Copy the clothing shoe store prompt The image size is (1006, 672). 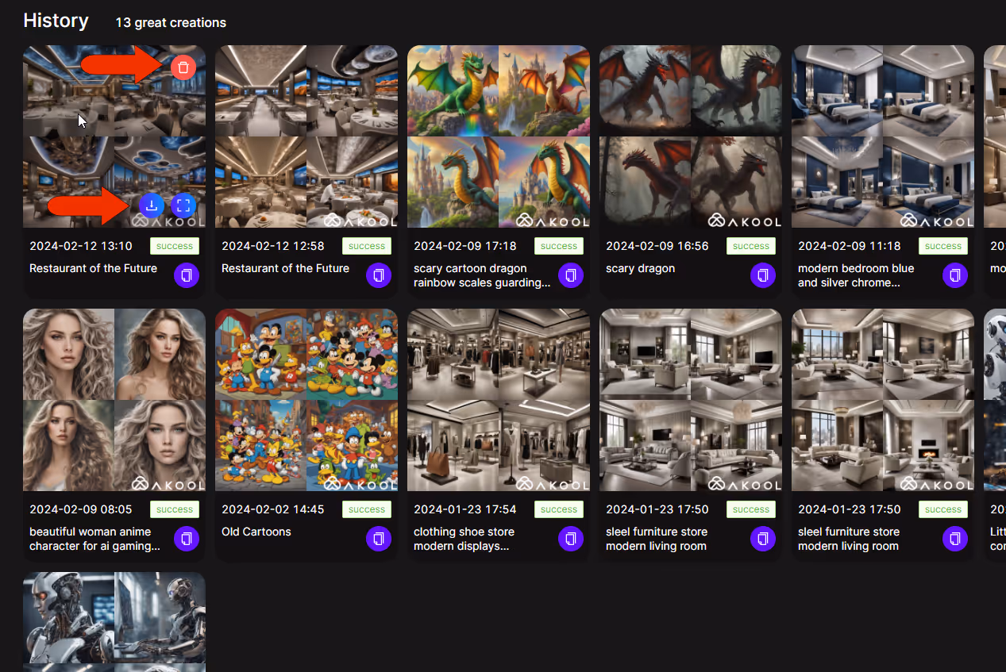tap(571, 539)
